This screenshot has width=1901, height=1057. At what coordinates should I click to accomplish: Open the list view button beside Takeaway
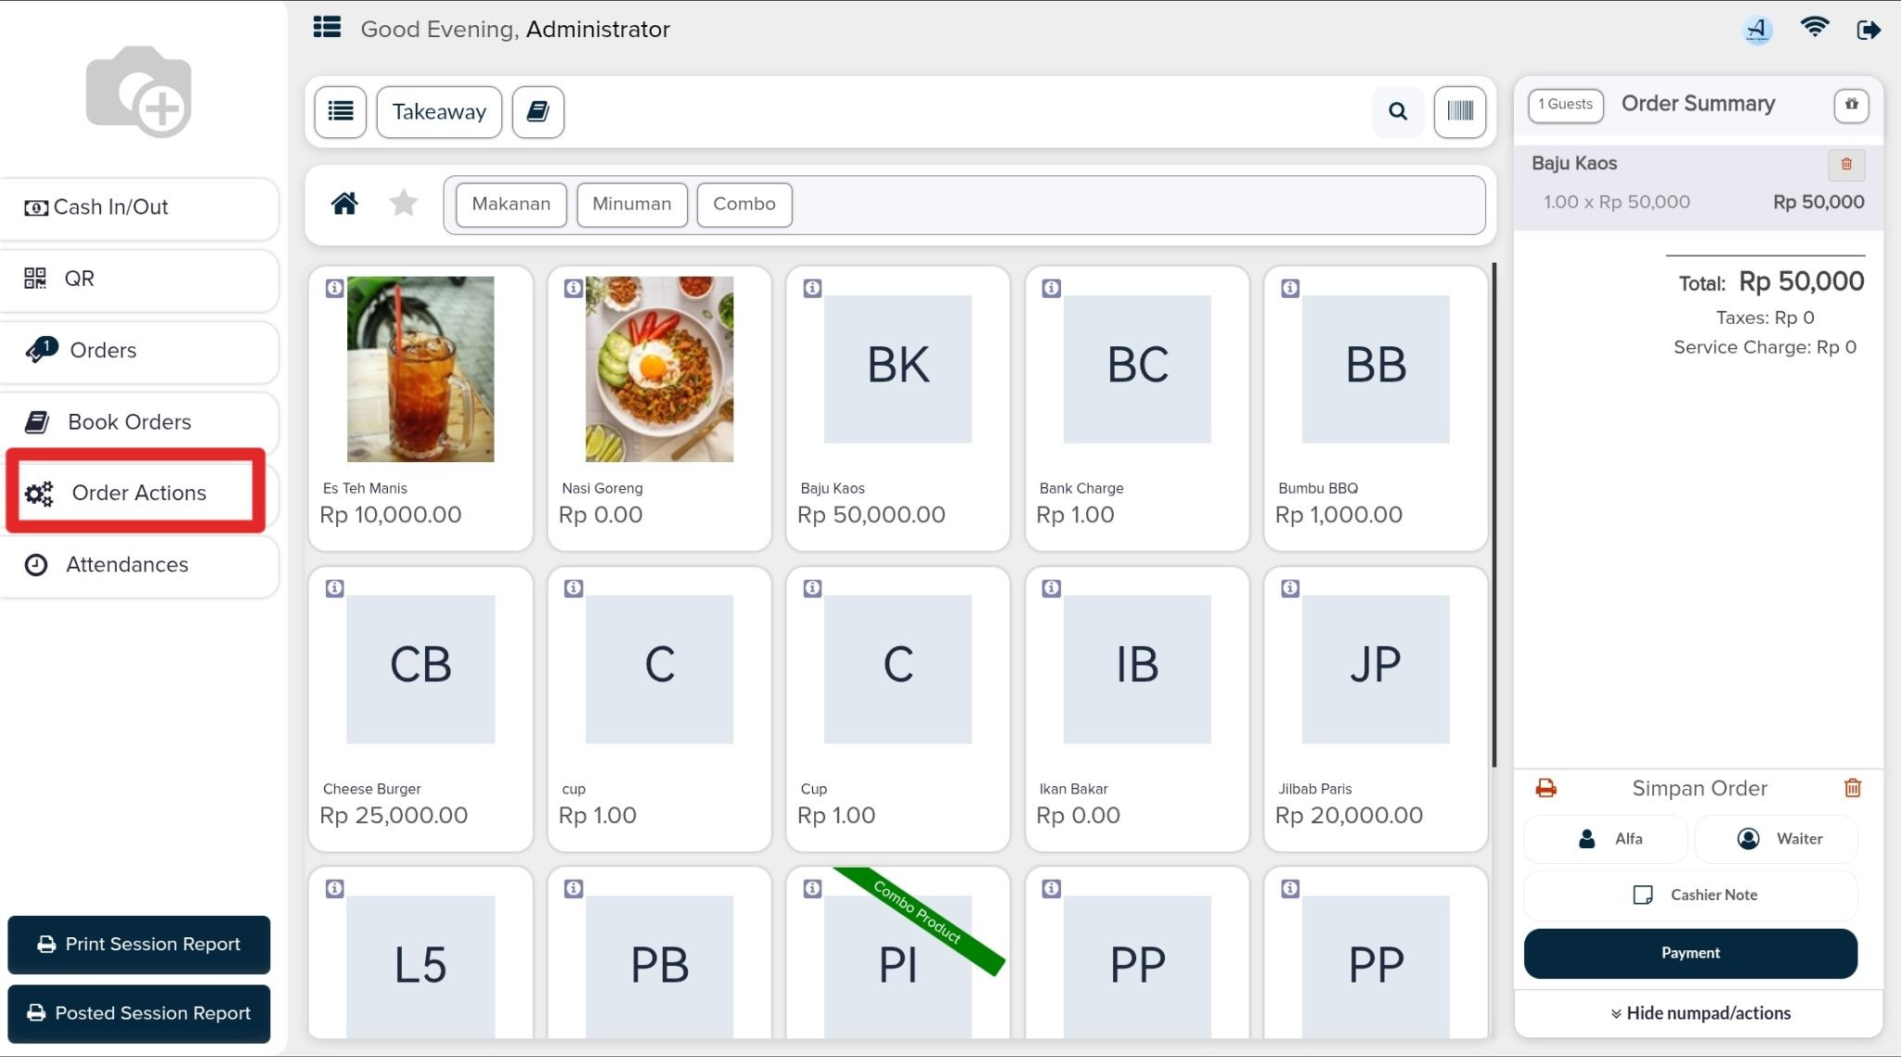341,112
